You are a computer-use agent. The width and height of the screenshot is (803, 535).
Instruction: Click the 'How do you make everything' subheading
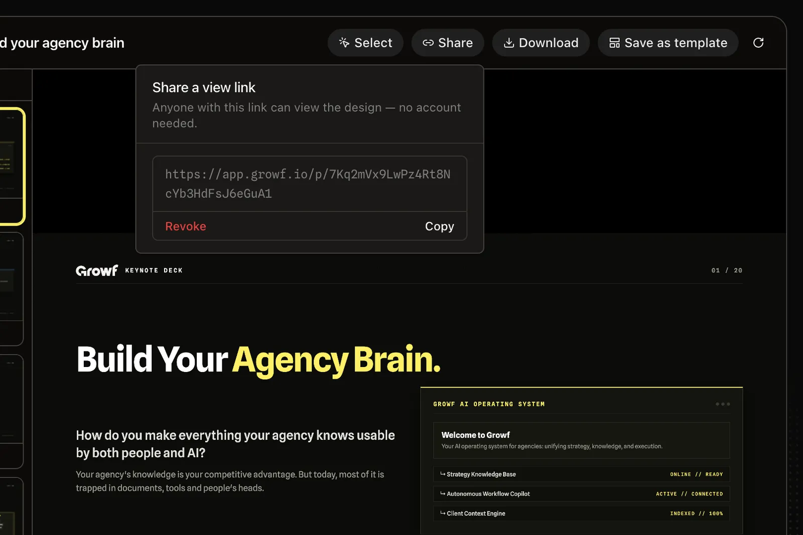tap(235, 444)
